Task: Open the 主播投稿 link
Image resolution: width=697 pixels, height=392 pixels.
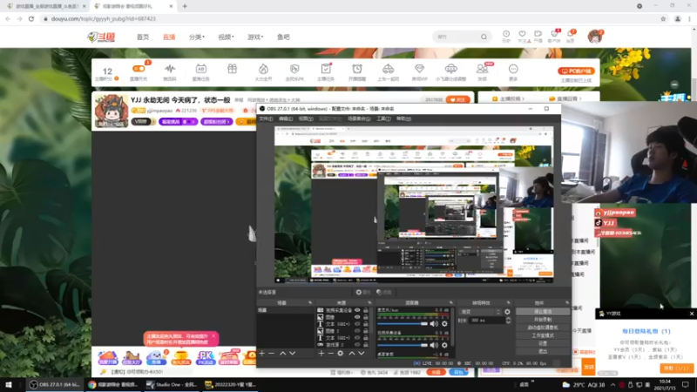Action: pos(508,98)
